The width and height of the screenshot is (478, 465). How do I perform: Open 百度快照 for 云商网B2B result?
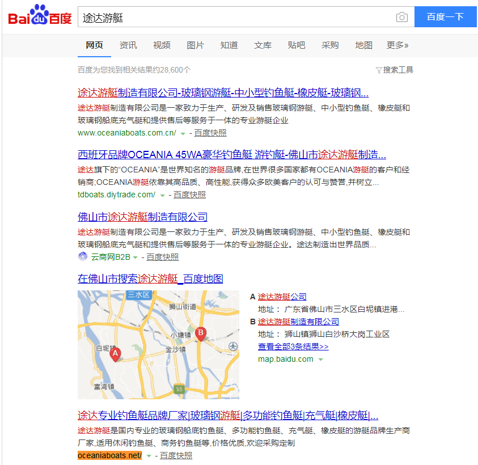pos(163,257)
